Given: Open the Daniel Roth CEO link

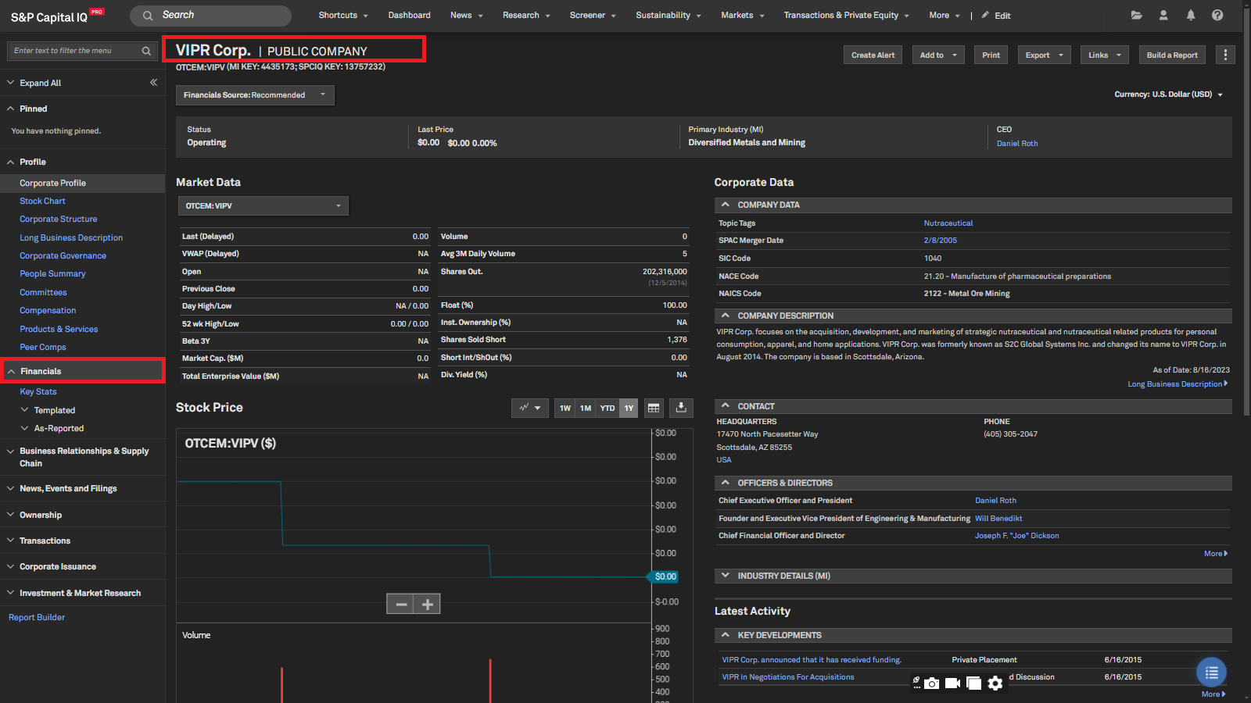Looking at the screenshot, I should 1017,144.
